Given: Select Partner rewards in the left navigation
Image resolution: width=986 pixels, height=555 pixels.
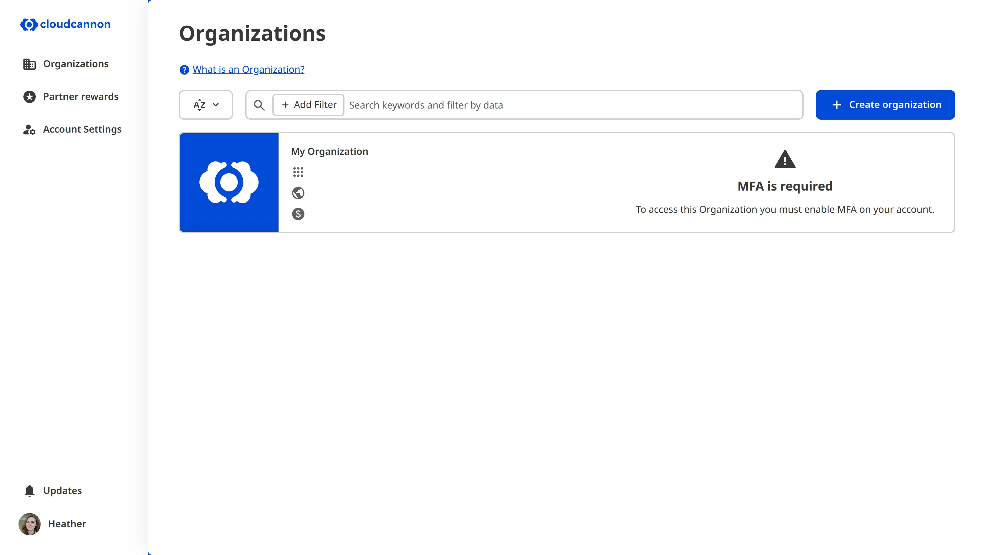Looking at the screenshot, I should [80, 97].
